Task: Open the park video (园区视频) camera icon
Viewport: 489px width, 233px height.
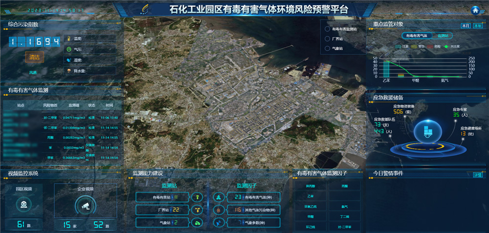Action: pos(22,205)
